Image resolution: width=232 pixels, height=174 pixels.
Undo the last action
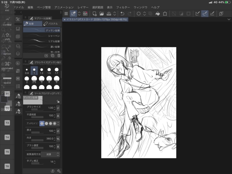(122, 14)
